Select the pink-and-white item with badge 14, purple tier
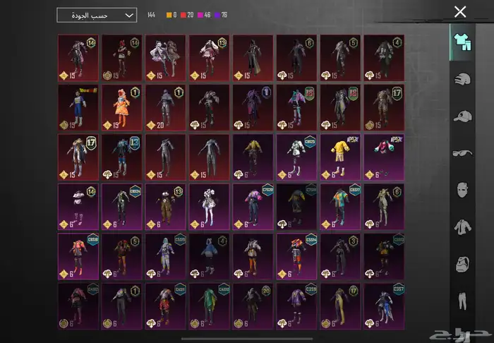This screenshot has width=494, height=343. point(78,207)
